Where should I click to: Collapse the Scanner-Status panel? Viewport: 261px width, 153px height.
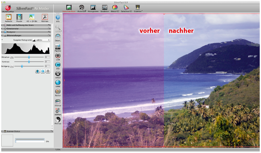click(2, 131)
